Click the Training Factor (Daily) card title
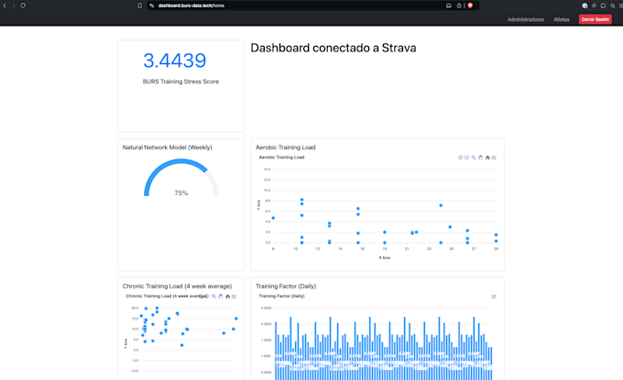623x380 pixels. coord(286,286)
